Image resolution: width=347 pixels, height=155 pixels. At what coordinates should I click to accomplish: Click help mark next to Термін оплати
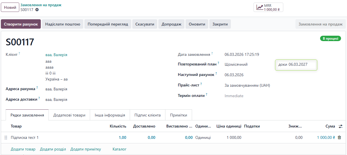[207, 94]
